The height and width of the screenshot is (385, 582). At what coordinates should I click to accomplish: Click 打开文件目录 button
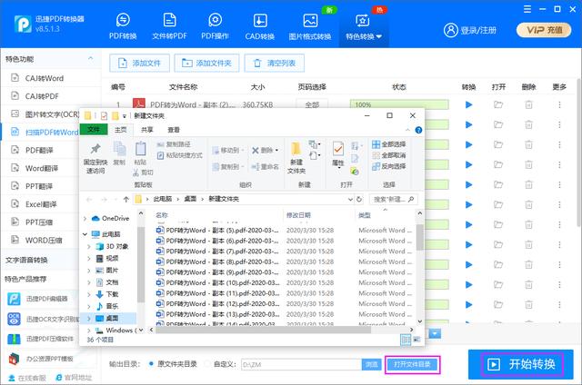412,365
